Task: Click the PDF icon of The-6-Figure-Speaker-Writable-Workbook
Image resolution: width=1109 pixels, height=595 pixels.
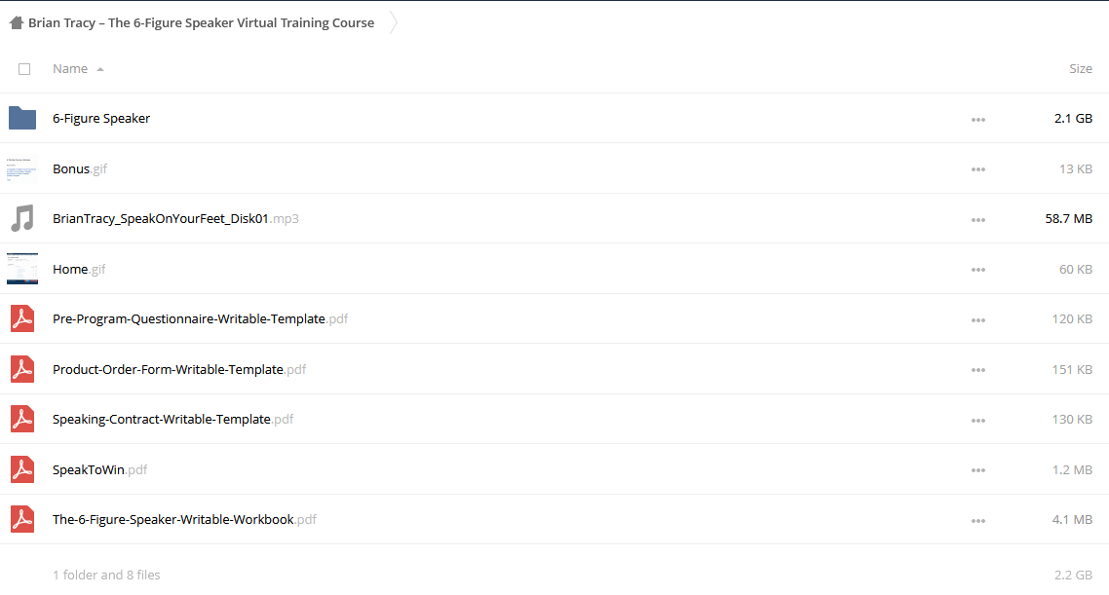Action: pos(22,519)
